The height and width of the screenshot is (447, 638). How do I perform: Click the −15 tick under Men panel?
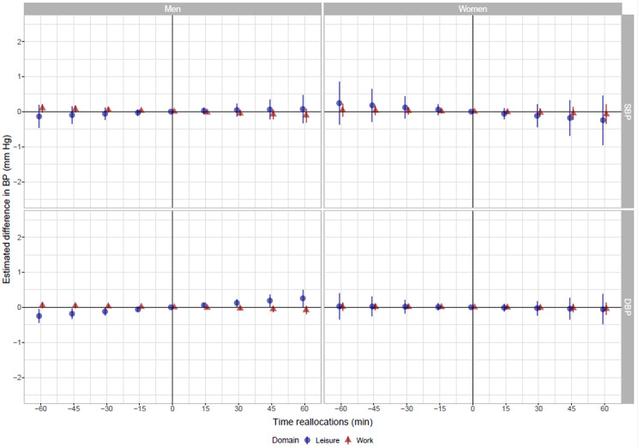tap(139, 408)
